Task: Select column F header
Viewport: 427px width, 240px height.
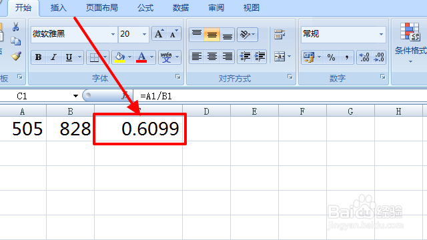Action: click(302, 111)
